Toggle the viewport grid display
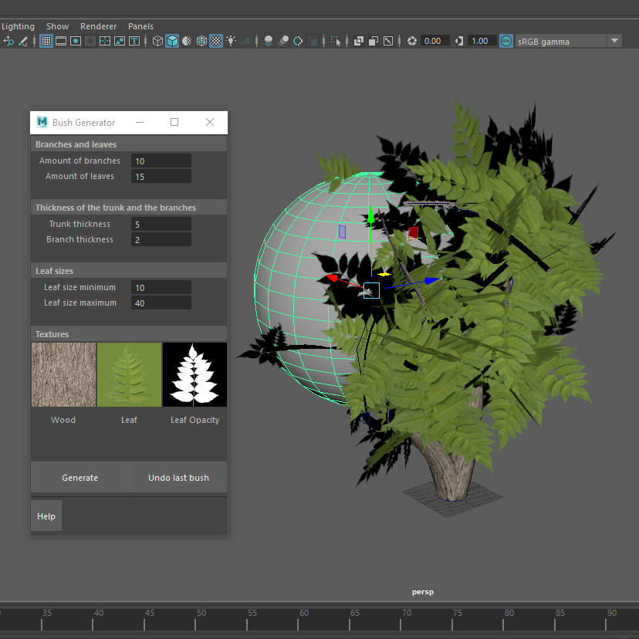This screenshot has height=639, width=639. (x=46, y=41)
